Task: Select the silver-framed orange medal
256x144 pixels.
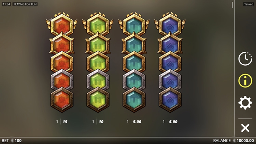Action: [x=62, y=80]
